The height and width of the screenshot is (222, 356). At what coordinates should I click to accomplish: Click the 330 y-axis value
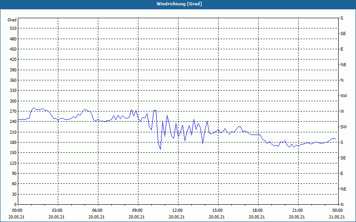(x=13, y=91)
